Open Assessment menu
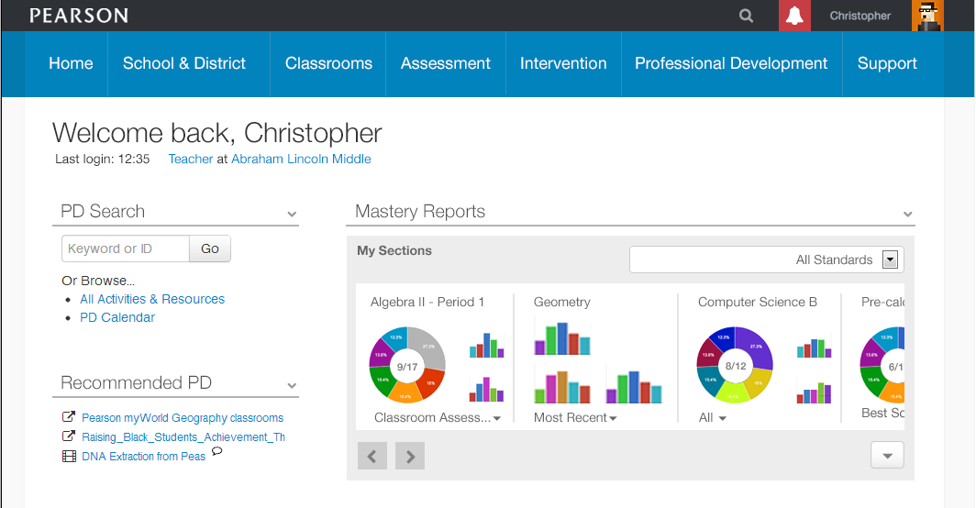 coord(446,63)
